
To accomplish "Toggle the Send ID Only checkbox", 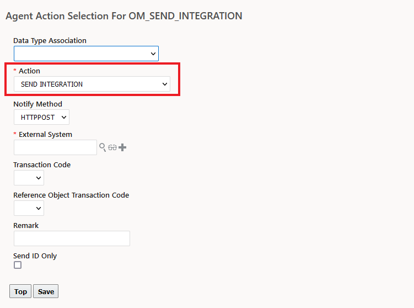I will [18, 265].
